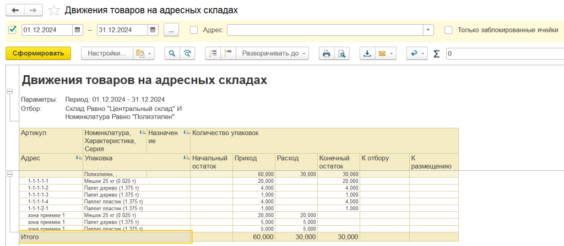Image resolution: width=564 pixels, height=246 pixels.
Task: Open dropdown arrow next to envelope
Action: [x=392, y=53]
